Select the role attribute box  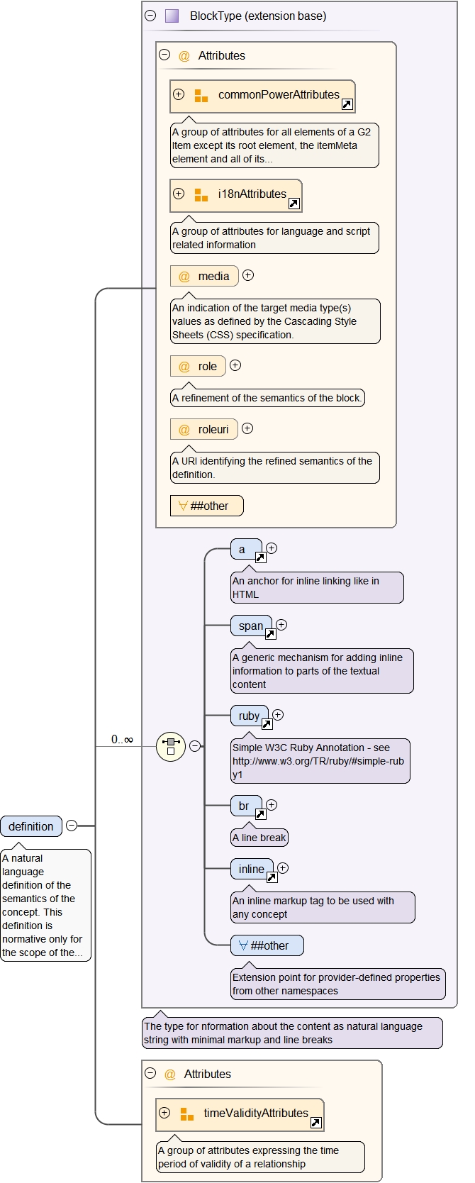(199, 366)
